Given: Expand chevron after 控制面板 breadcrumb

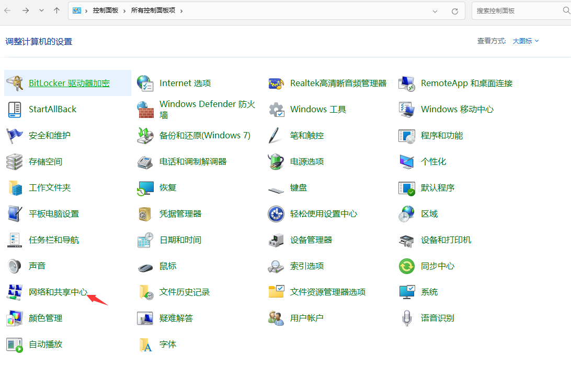Looking at the screenshot, I should (x=124, y=11).
